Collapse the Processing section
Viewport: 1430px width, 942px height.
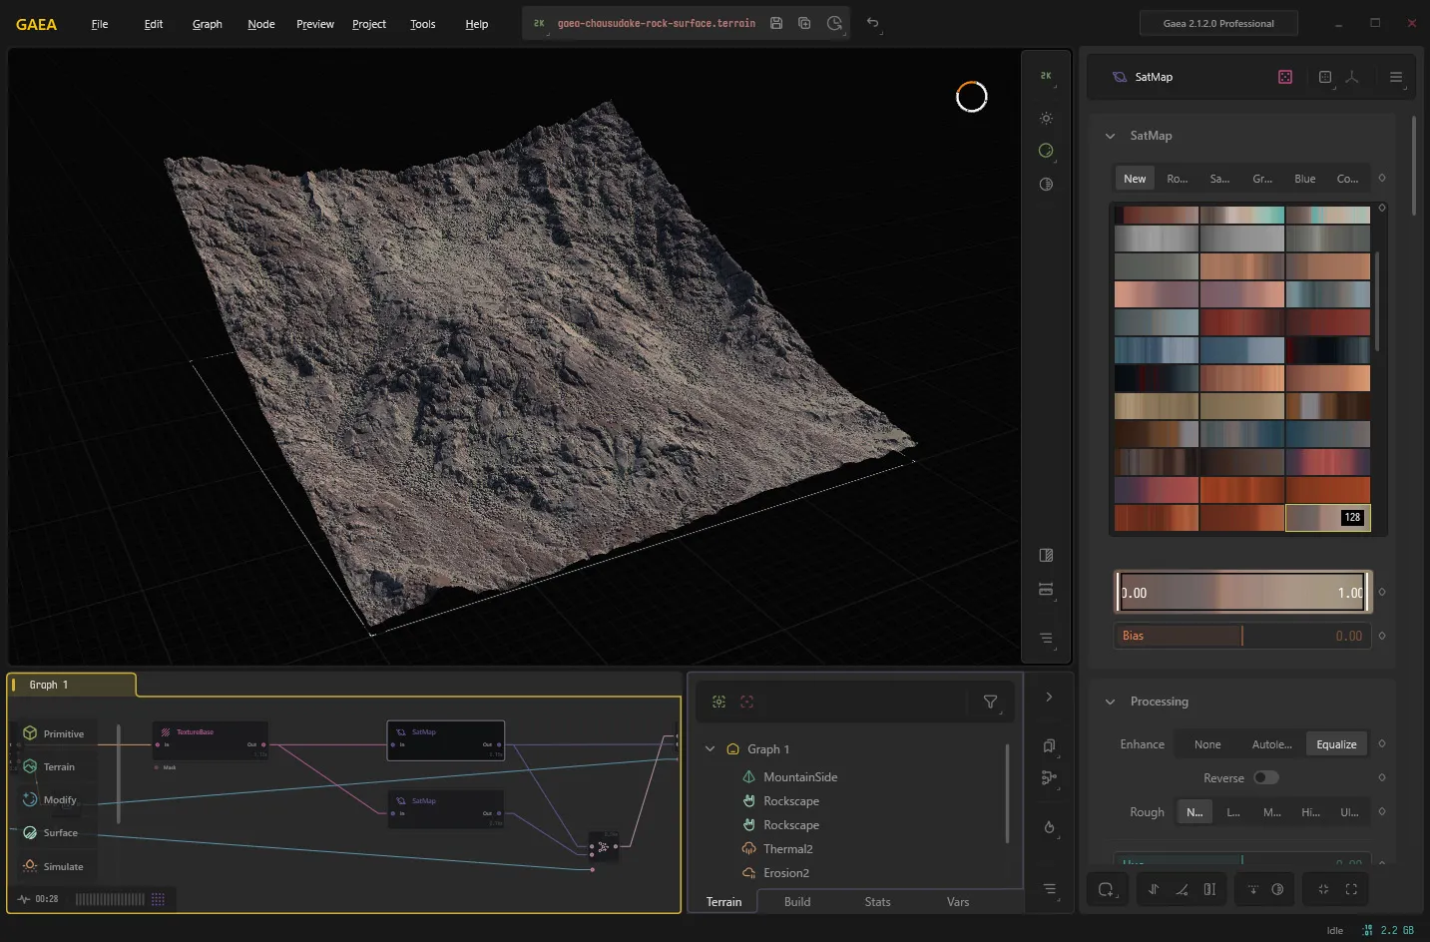[1110, 702]
